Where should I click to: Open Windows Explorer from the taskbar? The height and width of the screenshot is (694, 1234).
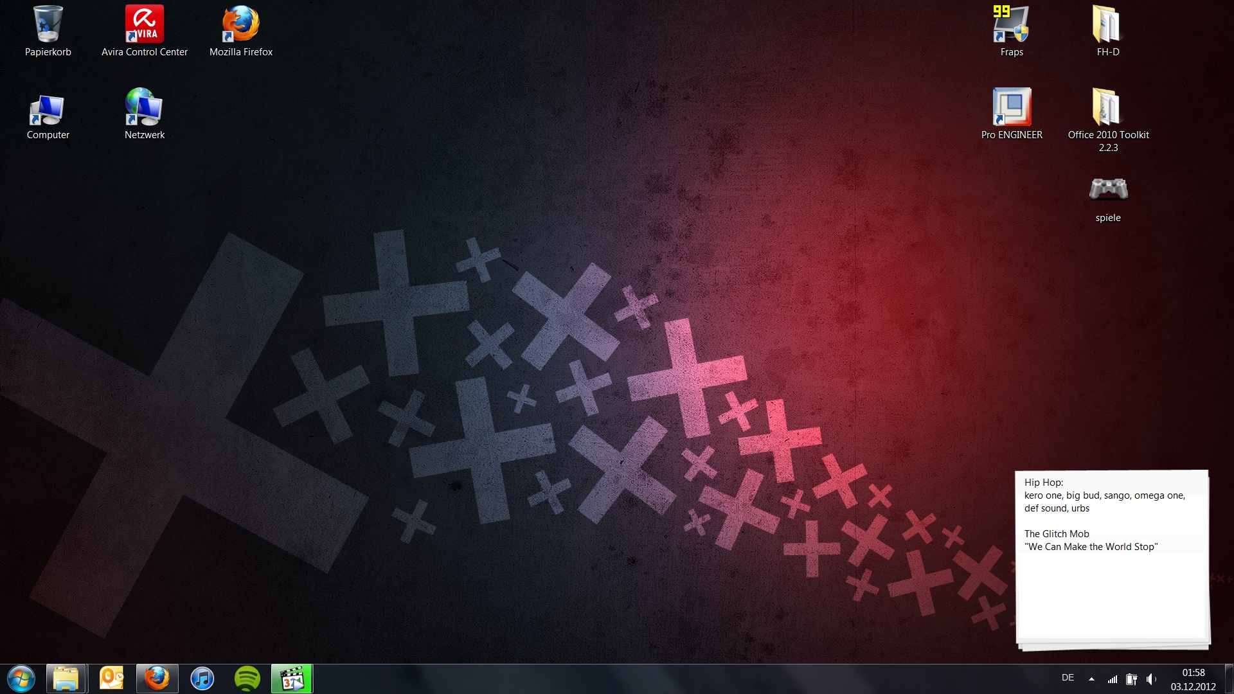(66, 679)
